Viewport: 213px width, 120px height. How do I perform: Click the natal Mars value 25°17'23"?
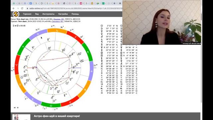[111, 37]
